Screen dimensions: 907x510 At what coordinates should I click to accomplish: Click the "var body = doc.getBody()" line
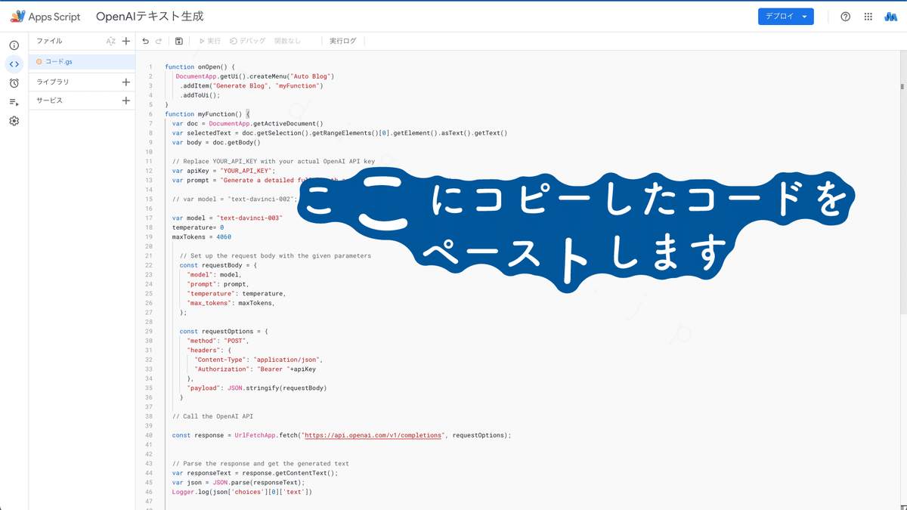(216, 143)
